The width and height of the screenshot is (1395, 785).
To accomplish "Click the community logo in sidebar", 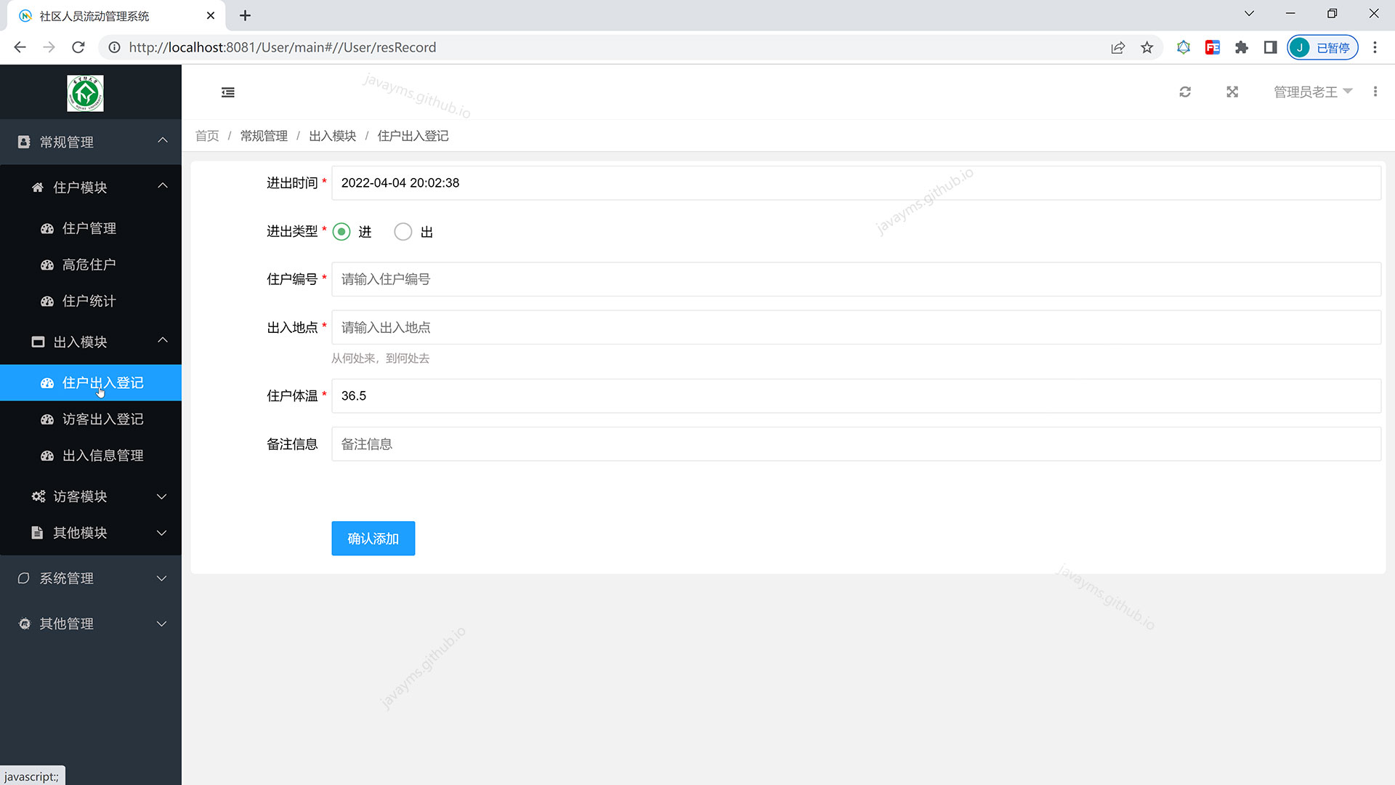I will (85, 93).
